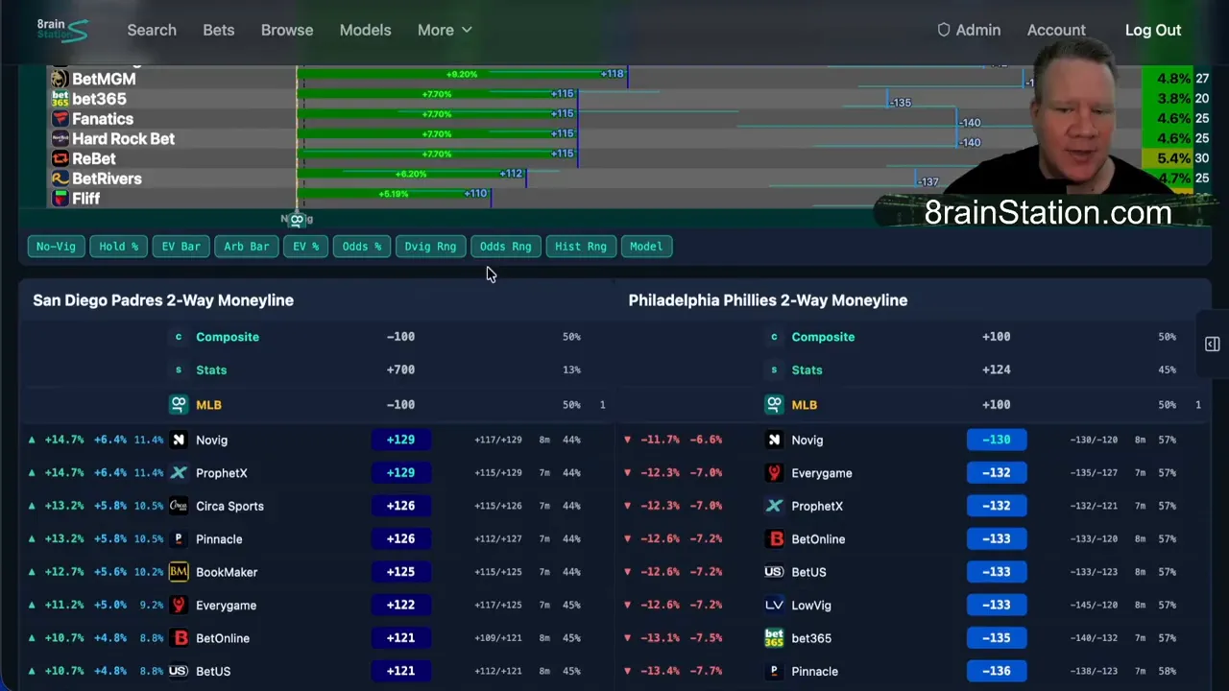1229x691 pixels.
Task: Click the Padres Composite link
Action: click(228, 337)
